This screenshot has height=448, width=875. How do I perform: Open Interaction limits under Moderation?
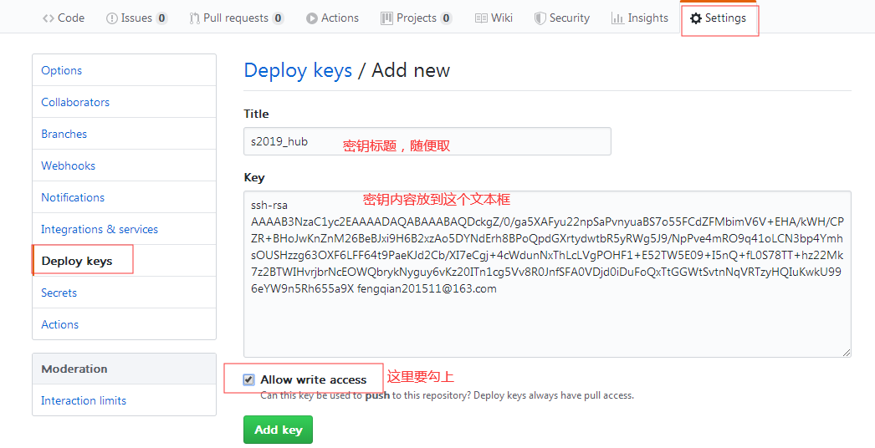tap(124, 400)
